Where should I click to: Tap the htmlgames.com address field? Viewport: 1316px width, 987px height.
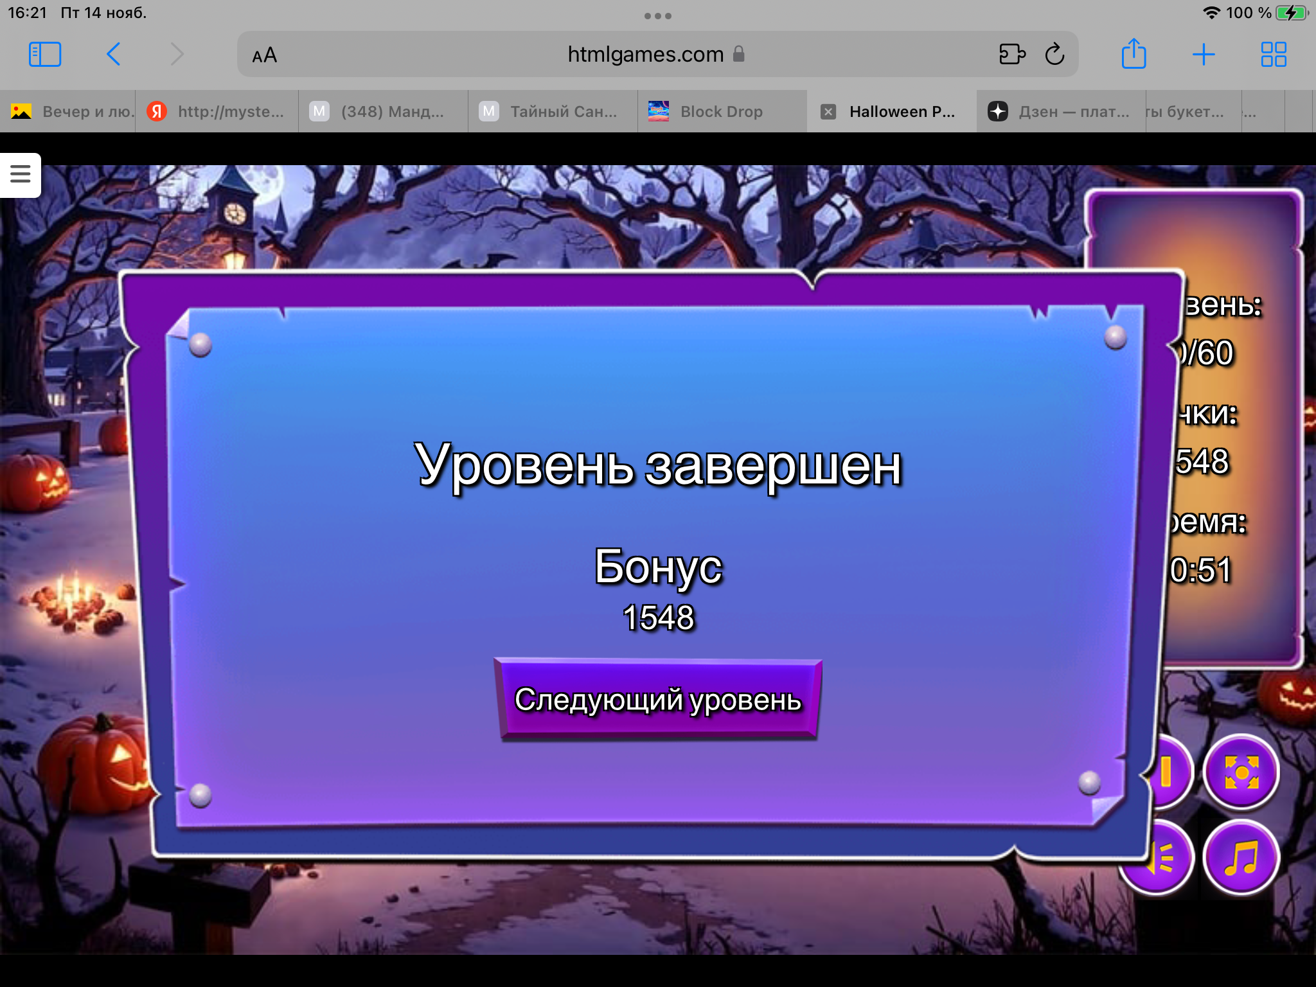645,55
